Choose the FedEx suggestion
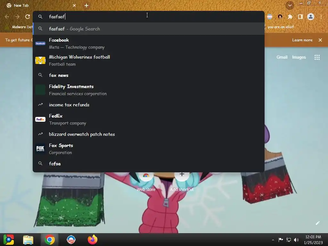This screenshot has height=246, width=328. 149,119
